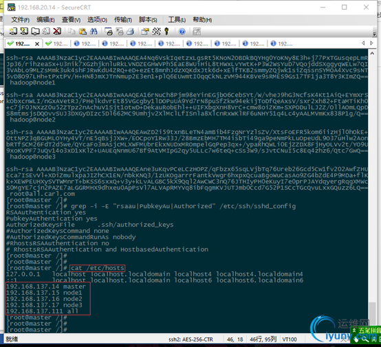The width and height of the screenshot is (381, 347).
Task: Click the Copy toolbar icon
Action: click(72, 31)
